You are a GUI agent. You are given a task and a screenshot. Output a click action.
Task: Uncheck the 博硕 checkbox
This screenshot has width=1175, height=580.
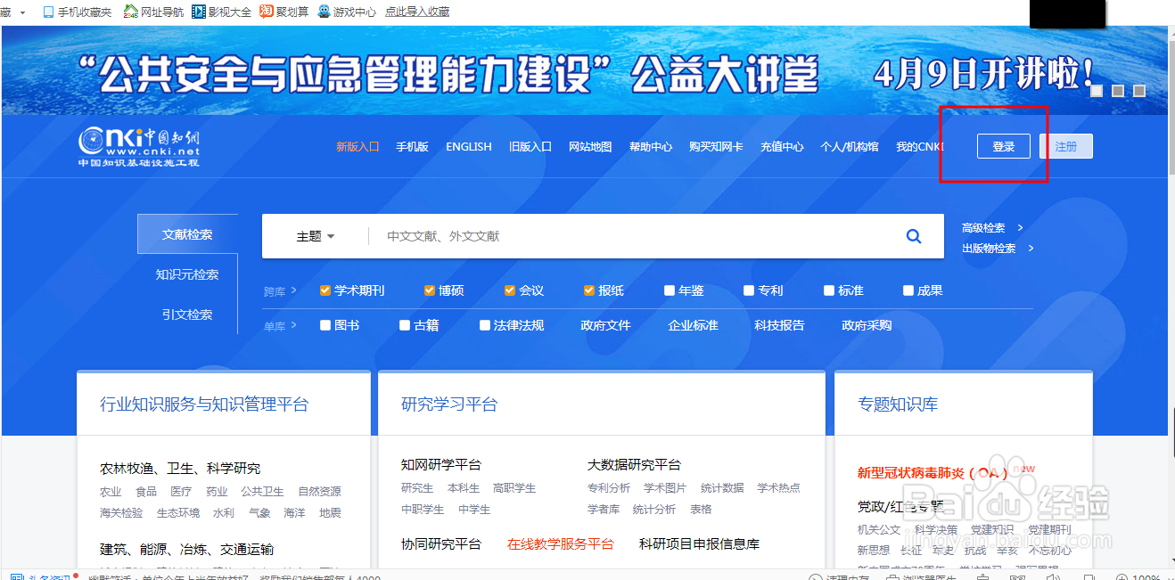[x=430, y=290]
